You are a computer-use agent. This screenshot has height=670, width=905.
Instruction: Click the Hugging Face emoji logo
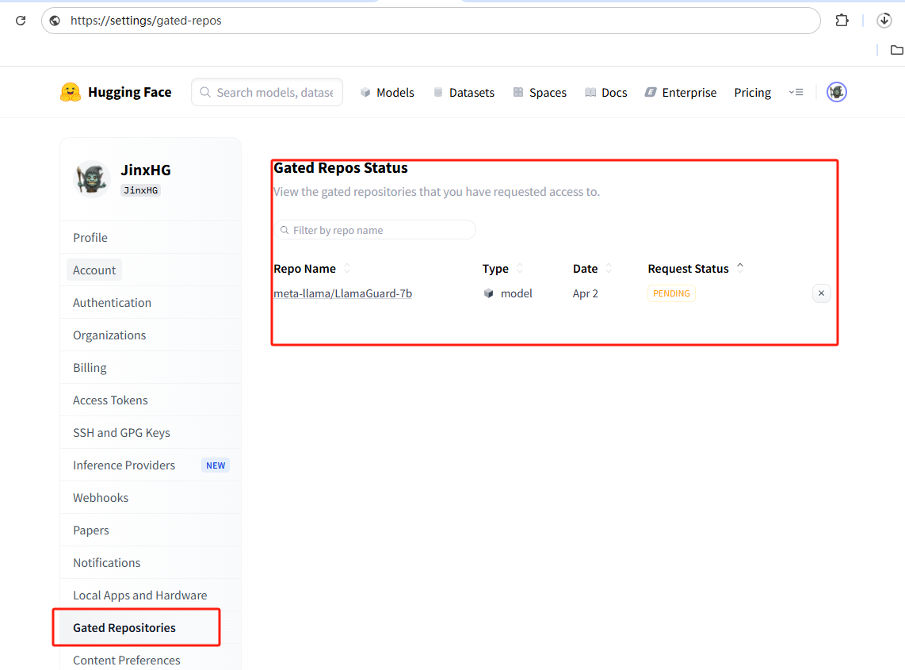point(71,93)
